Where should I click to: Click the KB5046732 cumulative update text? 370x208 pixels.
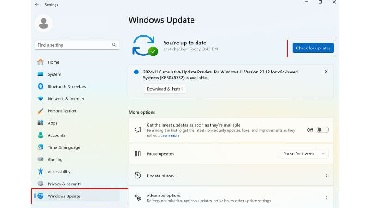coord(221,75)
